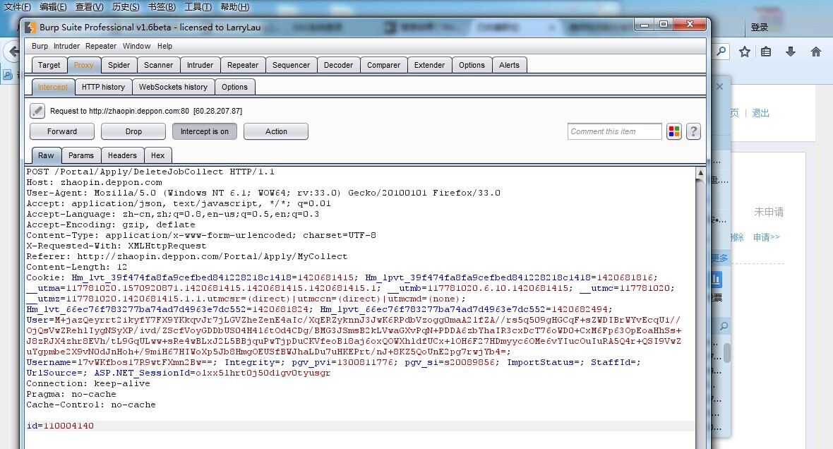Click the magnifier icon in browser sidebar
The image size is (833, 449).
tap(724, 326)
